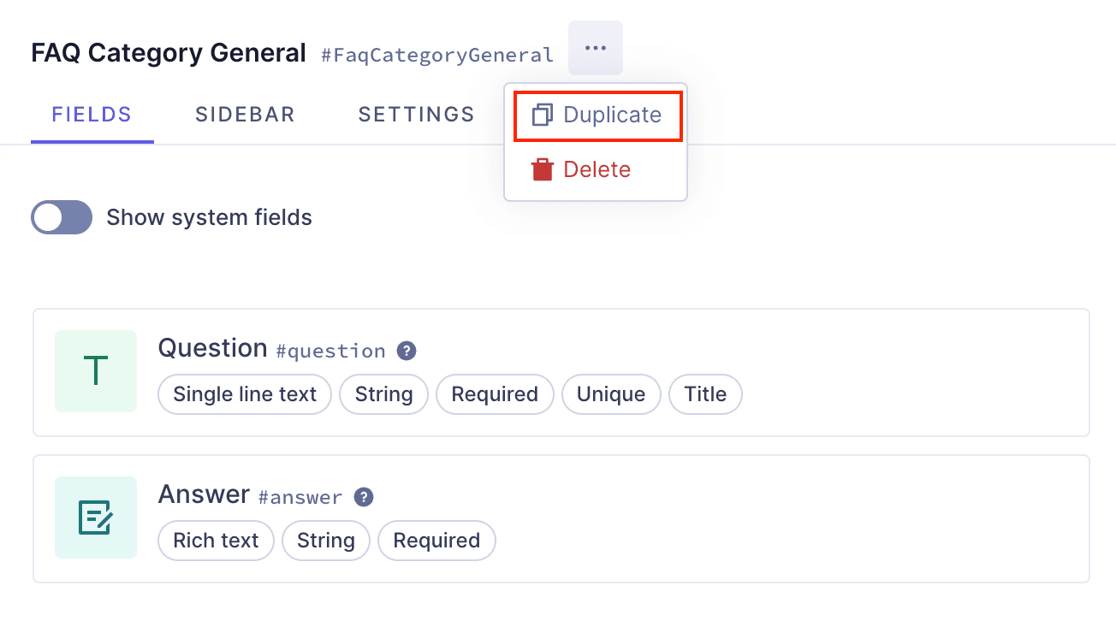Click the Single line text tag
Image resolution: width=1116 pixels, height=621 pixels.
[245, 394]
